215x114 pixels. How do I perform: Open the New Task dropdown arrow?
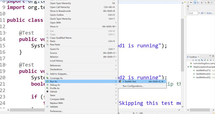(x=191, y=3)
